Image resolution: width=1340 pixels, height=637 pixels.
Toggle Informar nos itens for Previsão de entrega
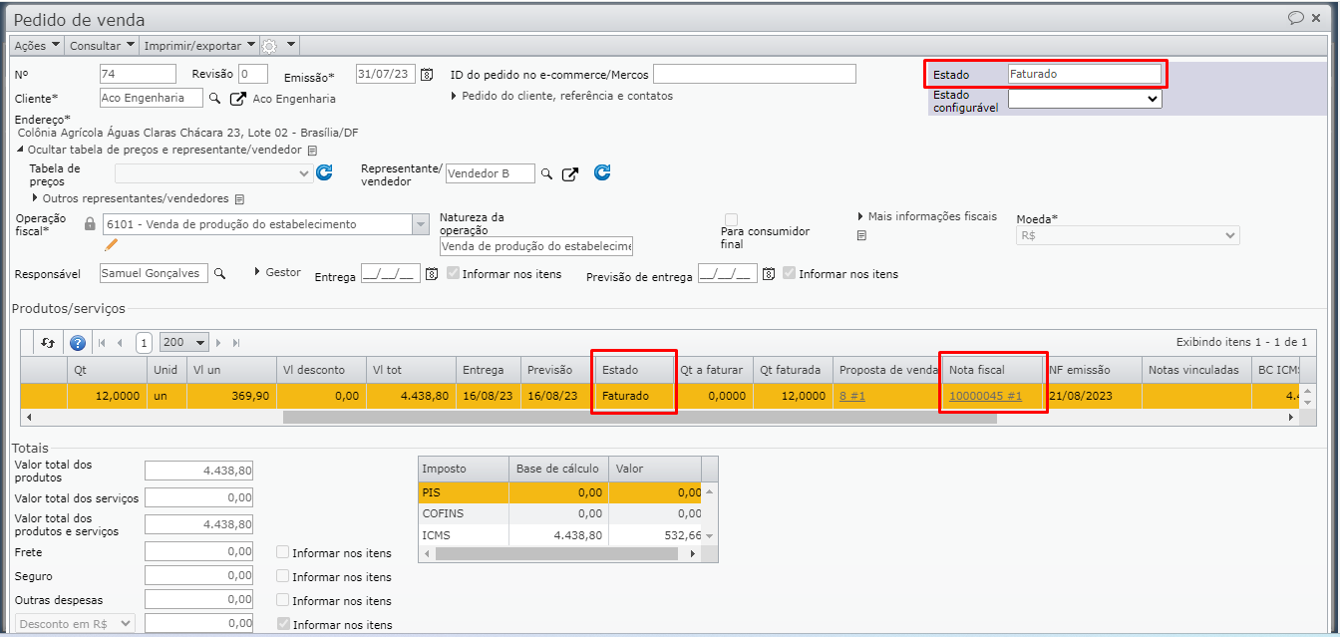[x=790, y=273]
